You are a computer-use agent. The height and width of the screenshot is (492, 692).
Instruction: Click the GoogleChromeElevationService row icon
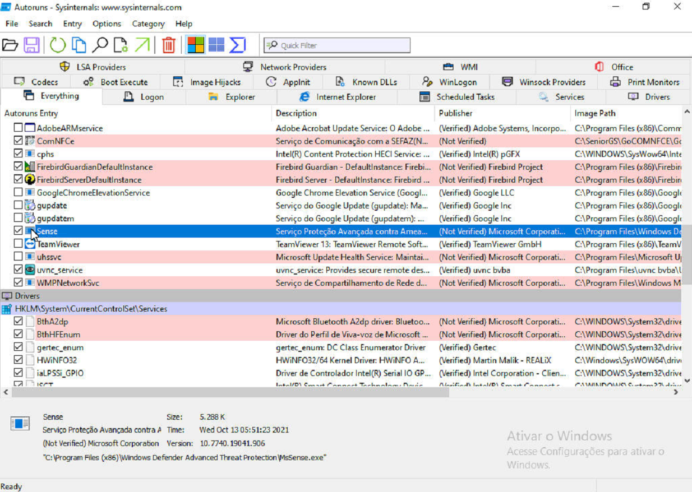click(30, 193)
